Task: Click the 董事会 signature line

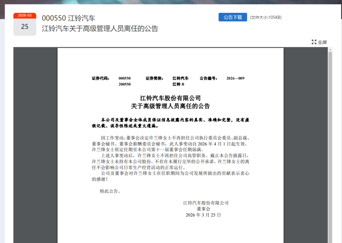Action: pyautogui.click(x=203, y=209)
